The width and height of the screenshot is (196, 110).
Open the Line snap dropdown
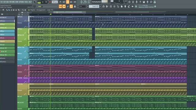pyautogui.click(x=82, y=6)
